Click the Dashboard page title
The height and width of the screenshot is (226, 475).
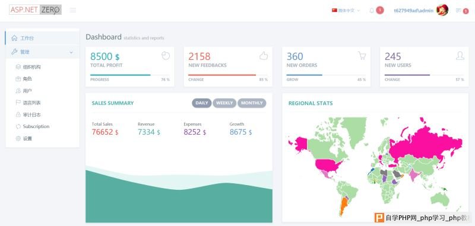(103, 37)
